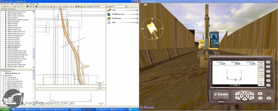Click the green card send icon
This screenshot has width=278, height=111.
pyautogui.click(x=82, y=6)
